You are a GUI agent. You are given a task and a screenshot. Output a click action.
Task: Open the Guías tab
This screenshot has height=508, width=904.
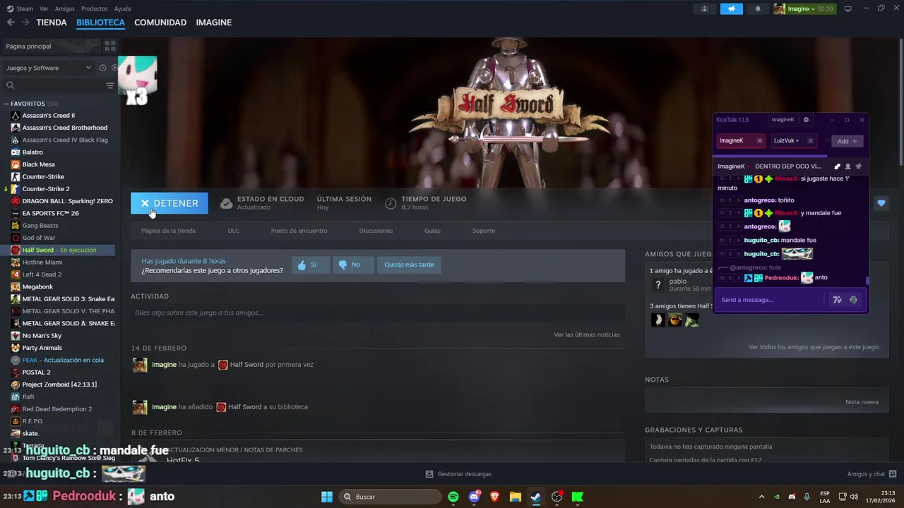[432, 231]
